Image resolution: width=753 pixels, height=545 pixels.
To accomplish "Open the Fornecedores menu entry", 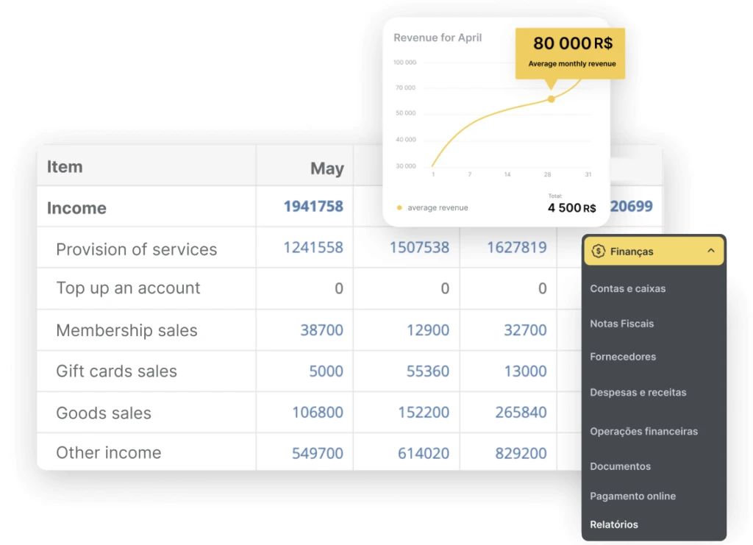I will (x=622, y=357).
